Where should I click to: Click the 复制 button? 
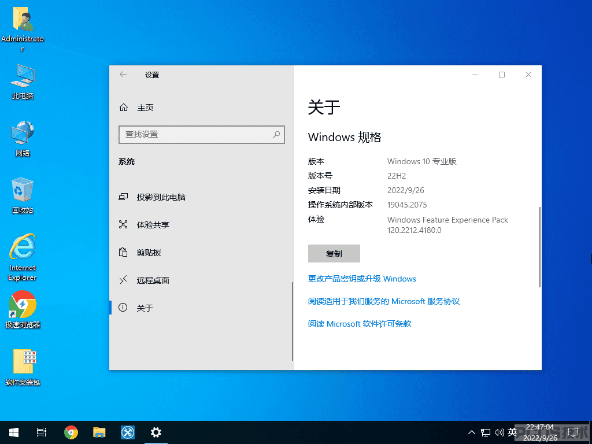pyautogui.click(x=334, y=253)
